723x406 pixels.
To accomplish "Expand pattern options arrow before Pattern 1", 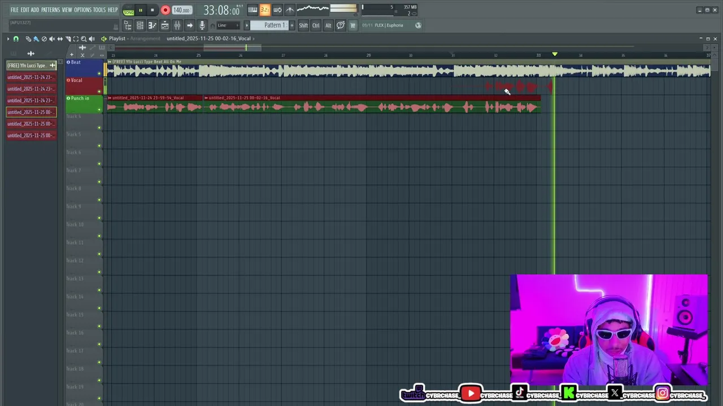I will (x=246, y=25).
